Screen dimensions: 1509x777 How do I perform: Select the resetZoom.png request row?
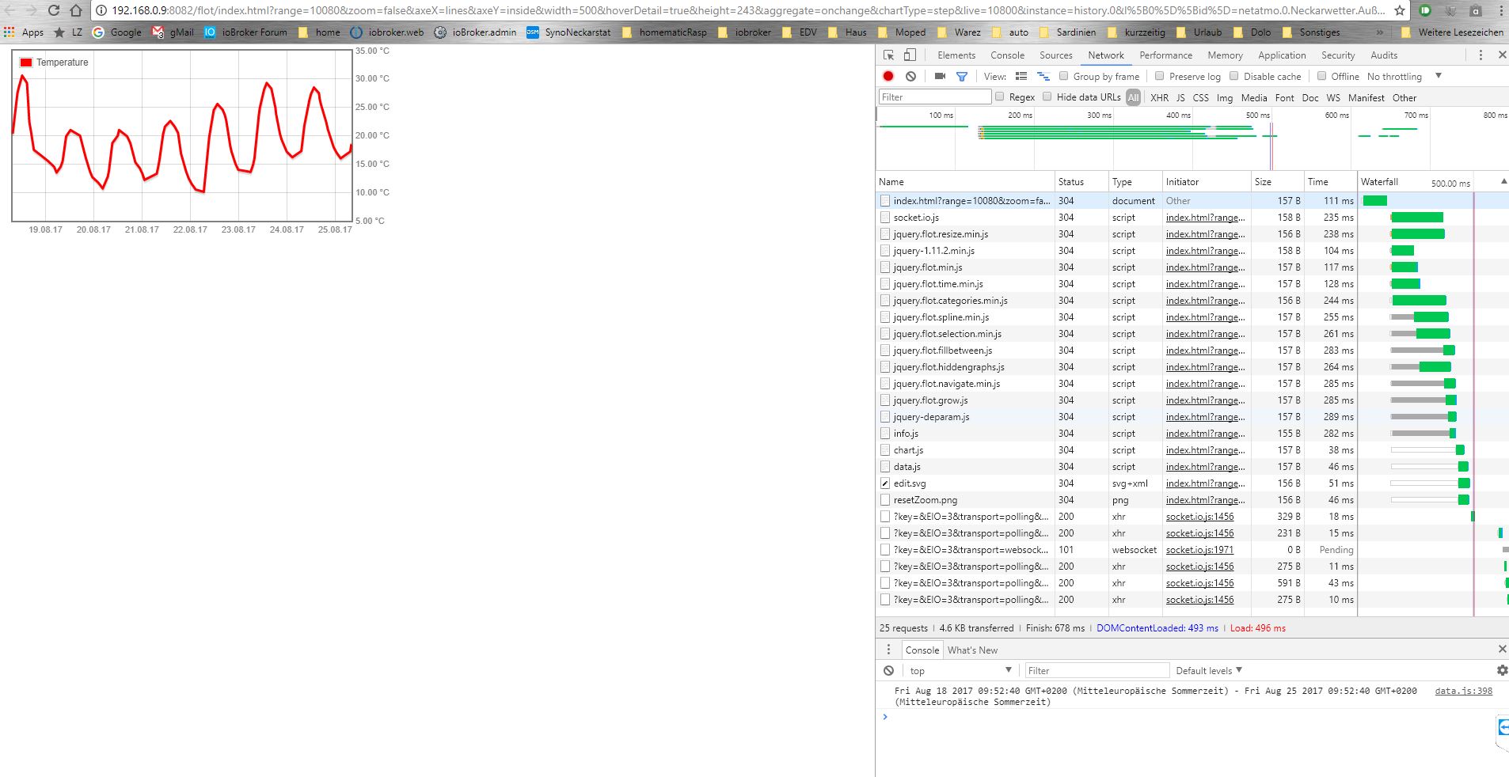click(1116, 500)
